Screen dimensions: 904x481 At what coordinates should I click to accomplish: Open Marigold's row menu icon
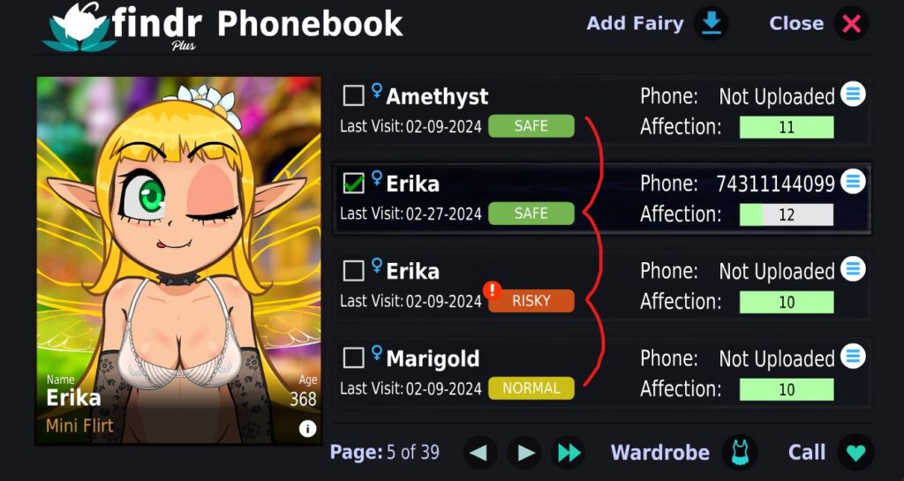pos(853,356)
